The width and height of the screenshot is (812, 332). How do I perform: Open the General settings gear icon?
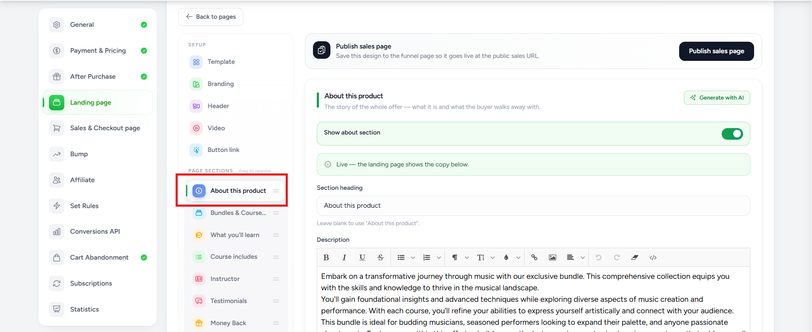57,25
